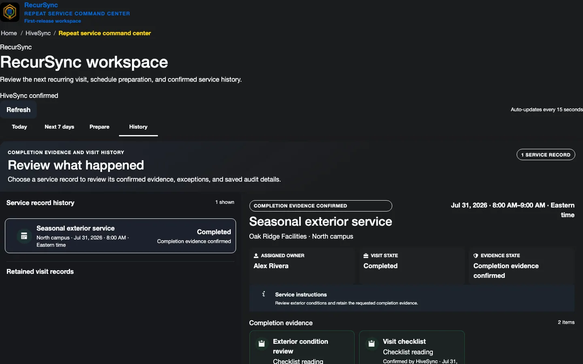Click the info icon next to Service instructions
This screenshot has width=583, height=364.
tap(264, 294)
